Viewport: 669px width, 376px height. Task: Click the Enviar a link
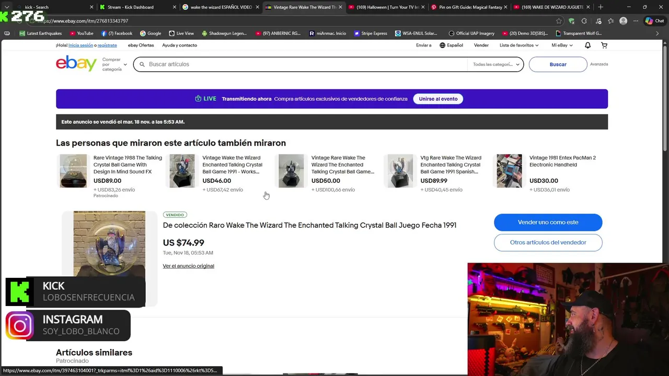[424, 45]
